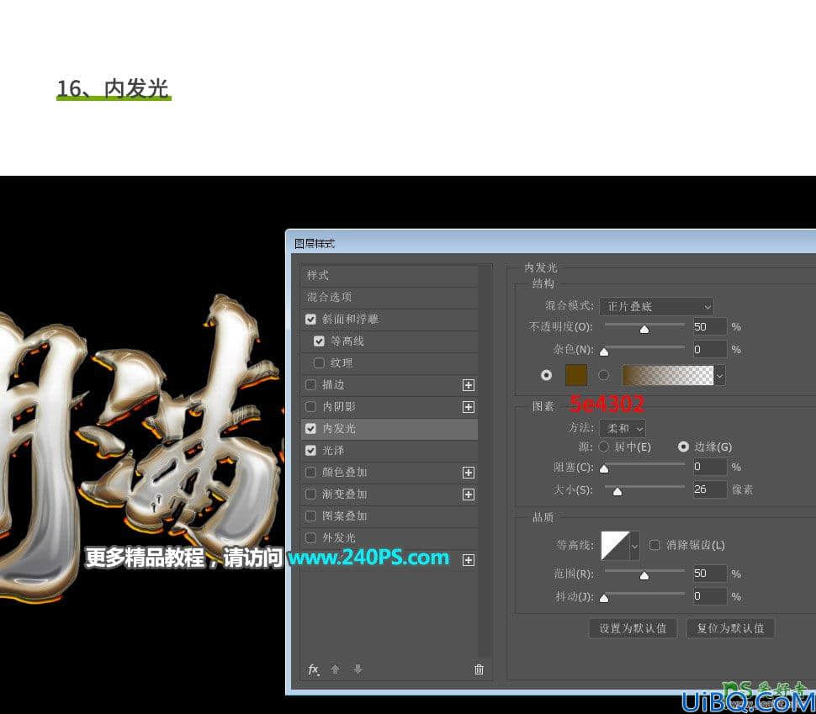Click contour curve thumbnail

615,546
